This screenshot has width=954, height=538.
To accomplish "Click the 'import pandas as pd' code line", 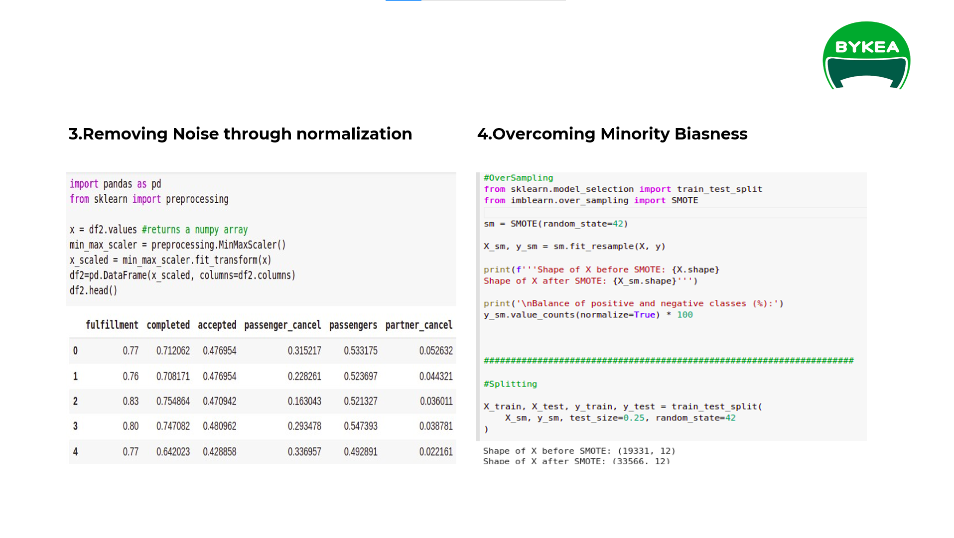I will click(116, 184).
